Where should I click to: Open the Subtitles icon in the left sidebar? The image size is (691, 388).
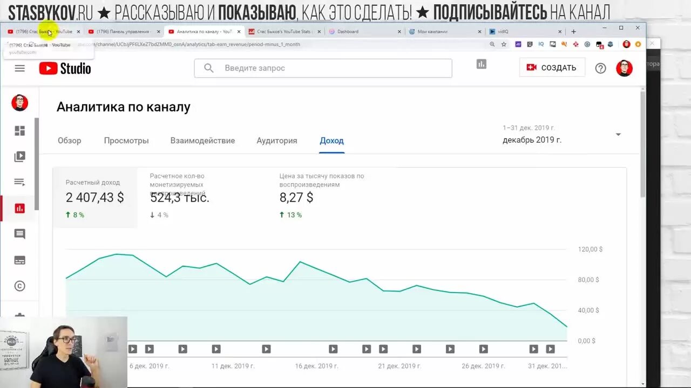(x=19, y=260)
